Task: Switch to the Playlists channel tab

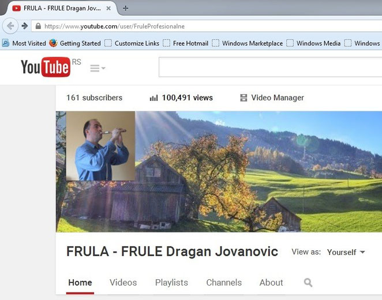Action: pos(171,283)
